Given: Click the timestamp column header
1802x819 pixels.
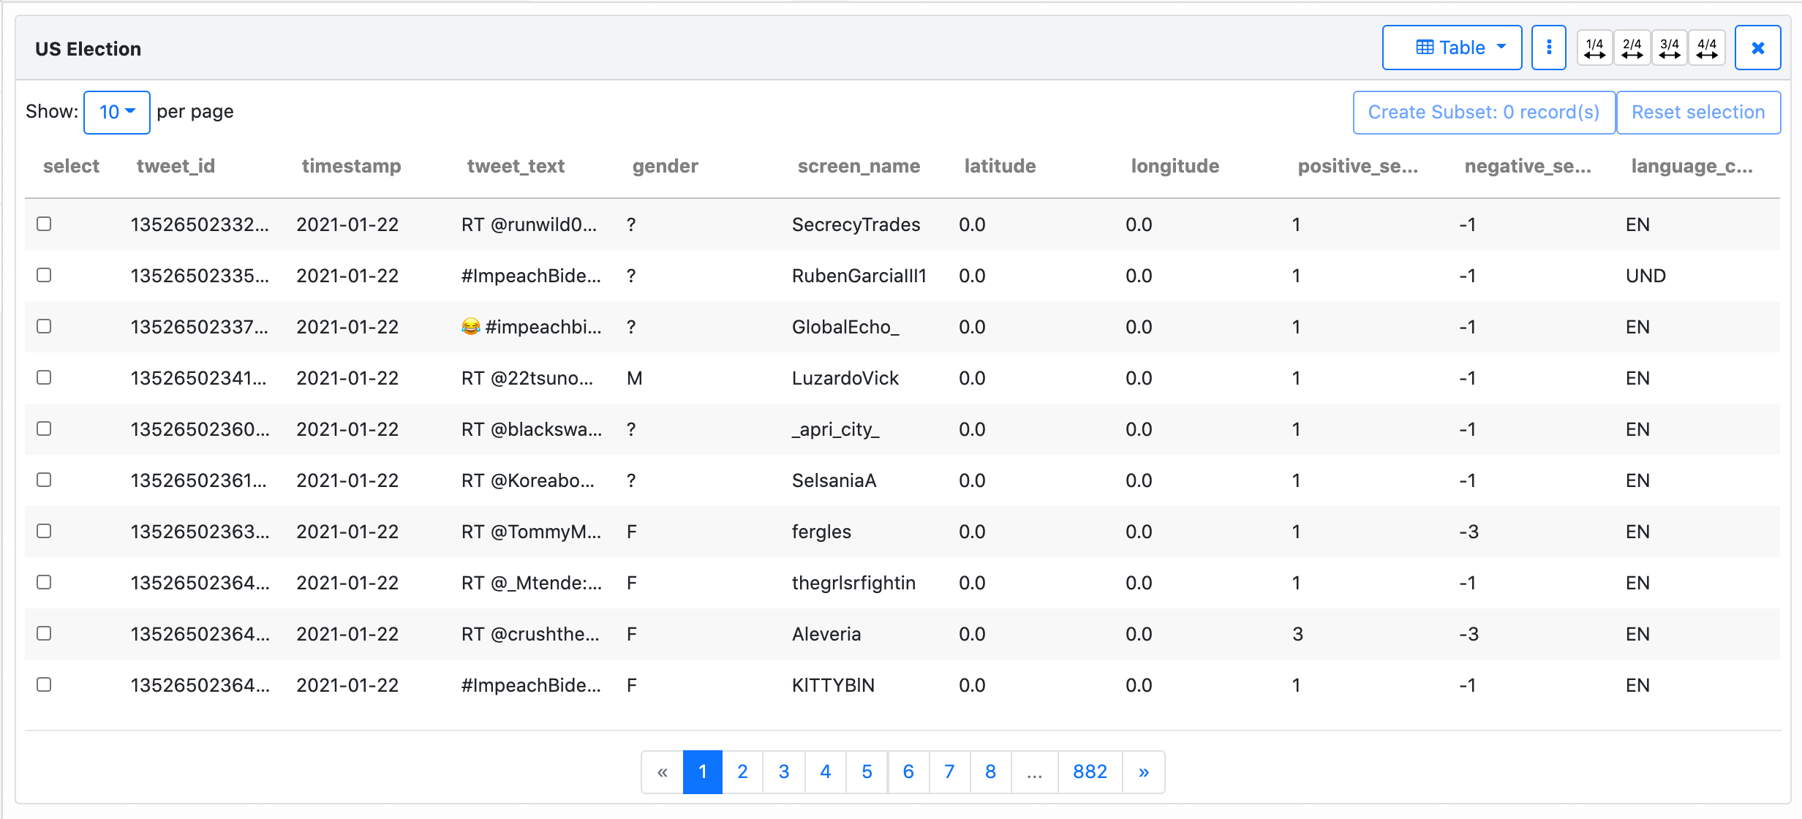Looking at the screenshot, I should tap(351, 166).
